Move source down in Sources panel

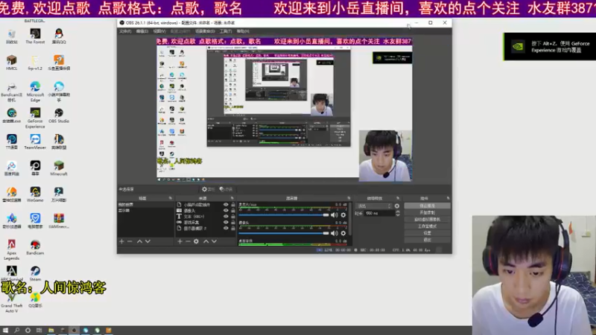[214, 241]
